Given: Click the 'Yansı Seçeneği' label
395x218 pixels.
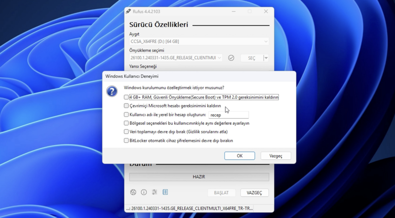Looking at the screenshot, I should click(143, 66).
